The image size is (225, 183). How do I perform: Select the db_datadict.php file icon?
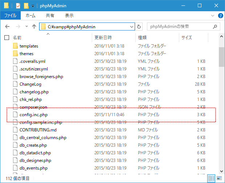click(15, 153)
